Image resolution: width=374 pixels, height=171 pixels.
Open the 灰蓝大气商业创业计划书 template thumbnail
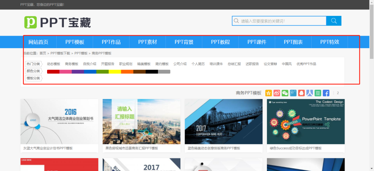(60, 121)
